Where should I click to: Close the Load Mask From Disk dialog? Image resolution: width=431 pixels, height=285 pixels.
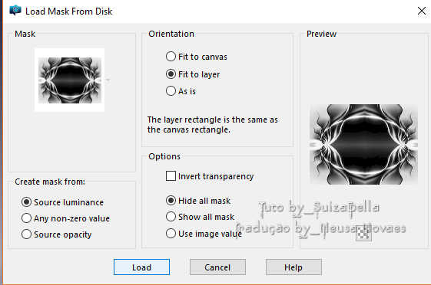(421, 11)
